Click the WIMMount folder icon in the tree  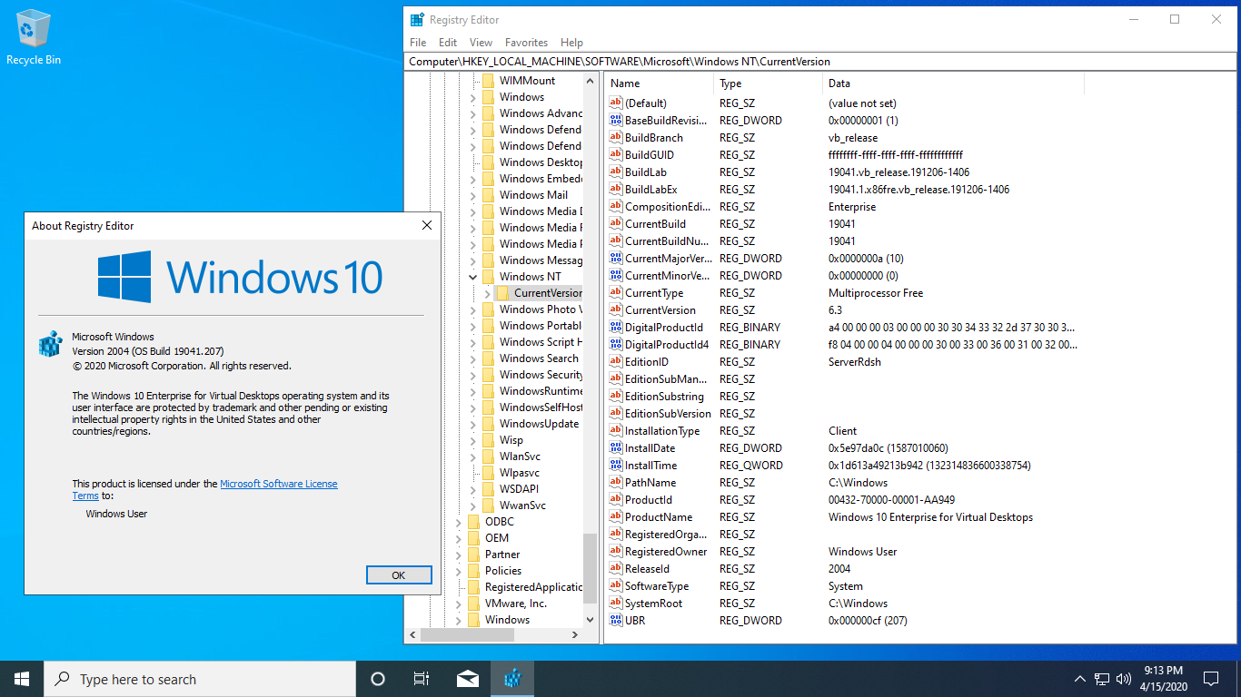[x=488, y=81]
